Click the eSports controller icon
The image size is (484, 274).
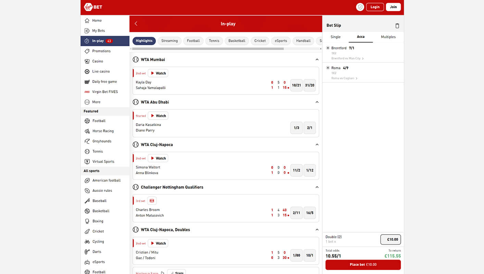click(x=87, y=262)
